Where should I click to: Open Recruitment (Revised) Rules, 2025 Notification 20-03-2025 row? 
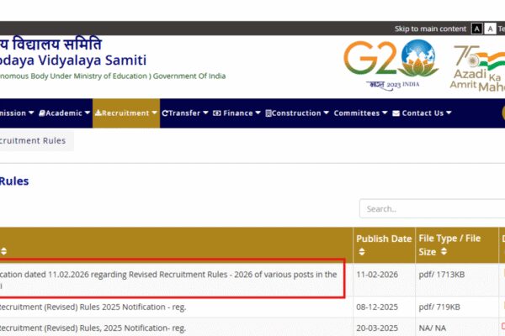(x=93, y=328)
